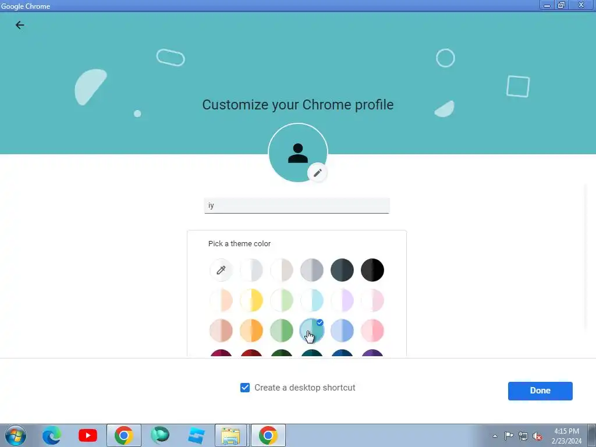Open the Windows Start menu
Image resolution: width=596 pixels, height=447 pixels.
pyautogui.click(x=15, y=435)
